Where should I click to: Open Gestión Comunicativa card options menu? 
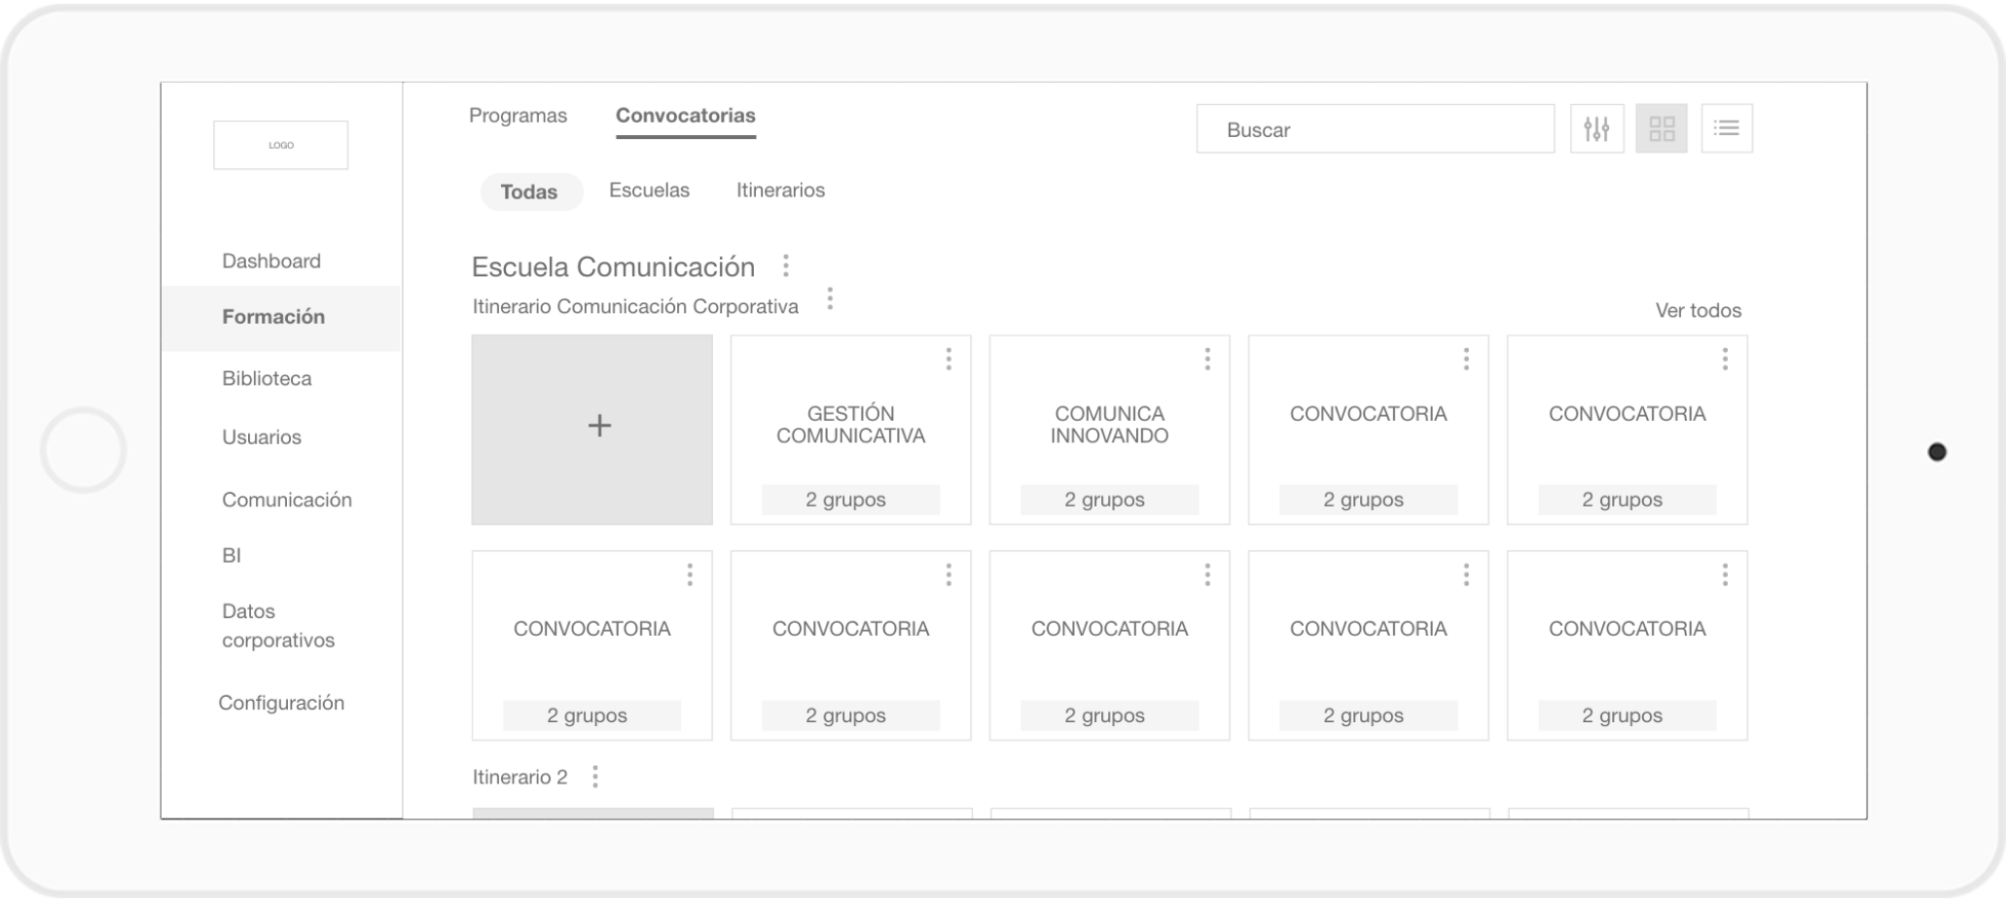point(949,360)
